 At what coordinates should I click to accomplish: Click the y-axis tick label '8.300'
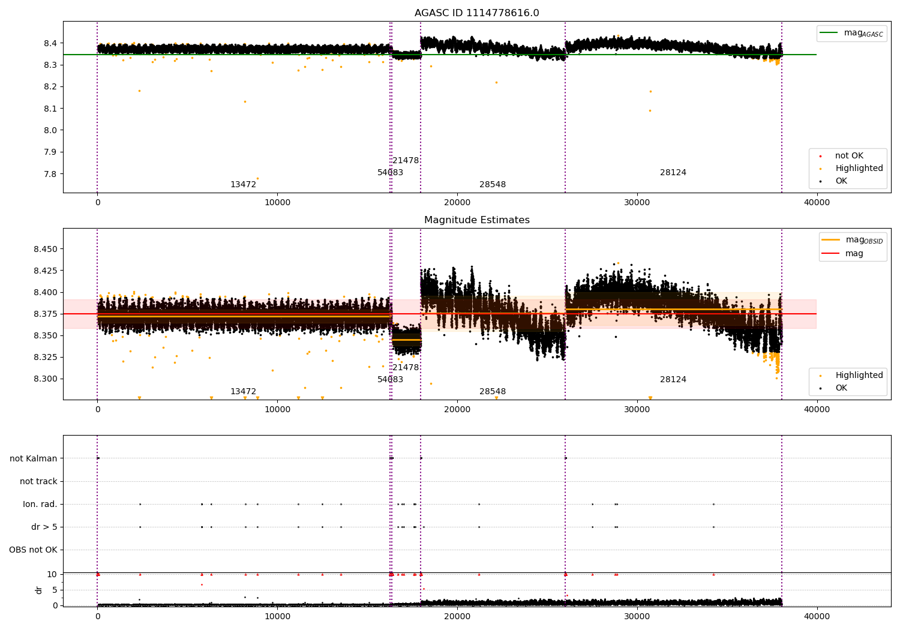[x=46, y=379]
